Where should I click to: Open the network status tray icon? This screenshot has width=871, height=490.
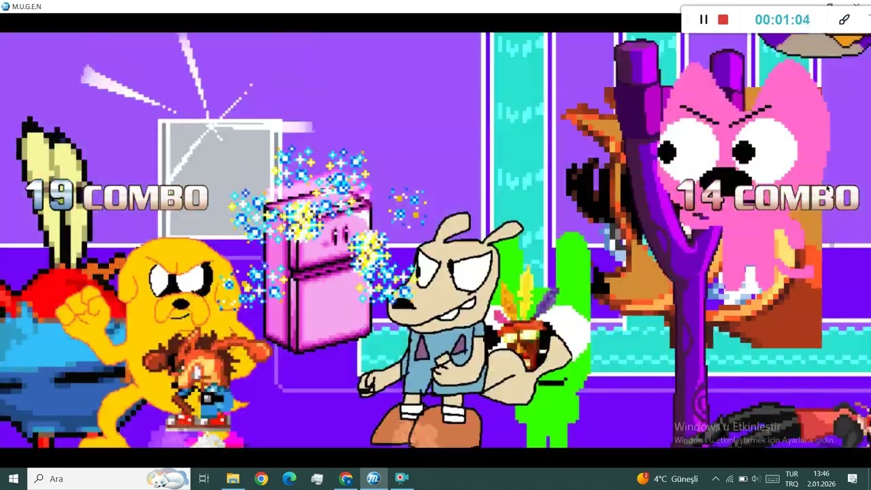729,478
